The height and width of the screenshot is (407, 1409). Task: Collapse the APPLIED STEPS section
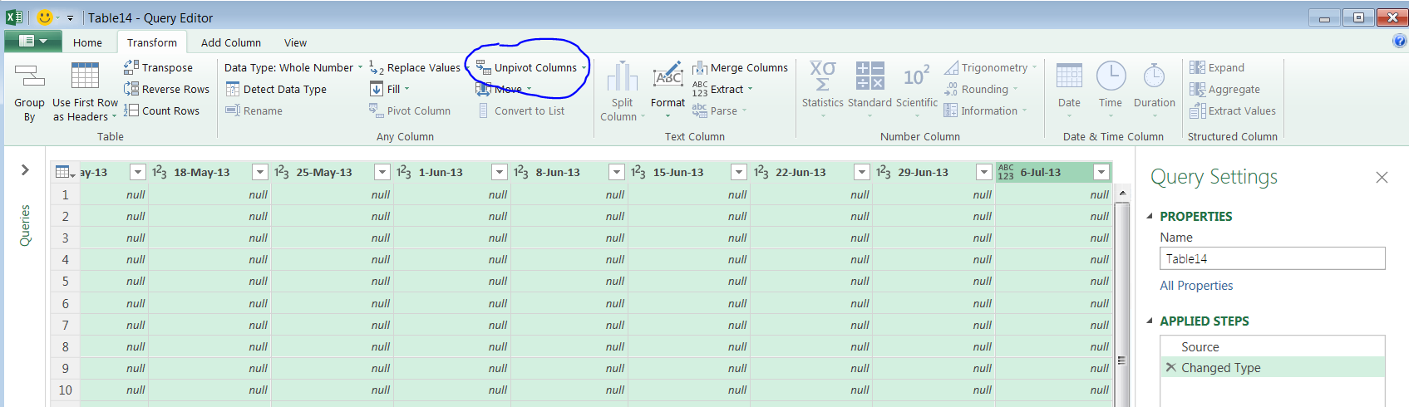tap(1150, 321)
